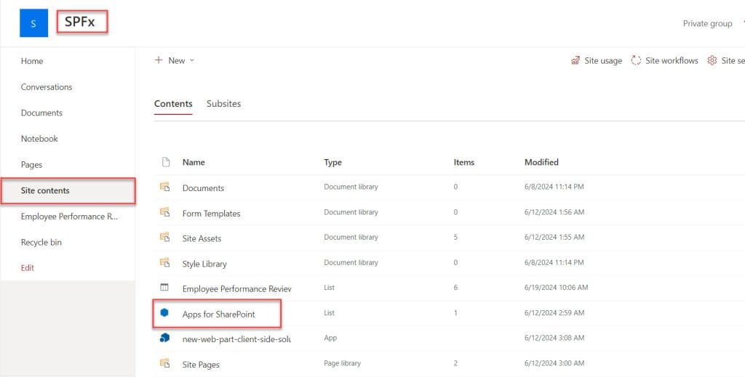Open the Employee Performance Review list link
The image size is (745, 377).
236,289
